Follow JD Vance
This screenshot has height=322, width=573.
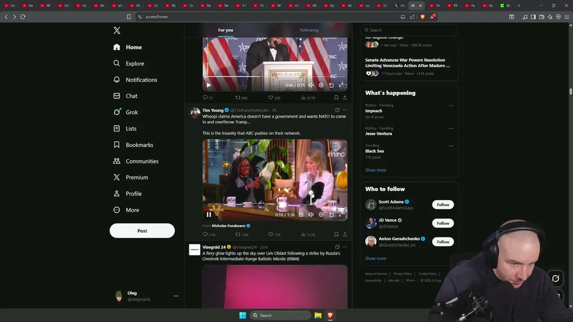pos(443,223)
